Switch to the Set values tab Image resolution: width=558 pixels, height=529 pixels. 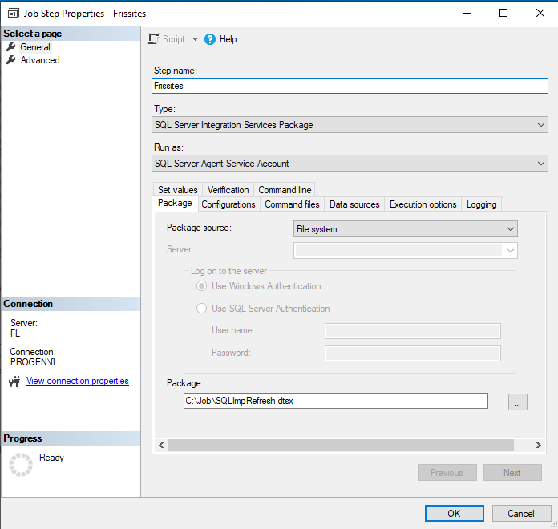tap(177, 190)
